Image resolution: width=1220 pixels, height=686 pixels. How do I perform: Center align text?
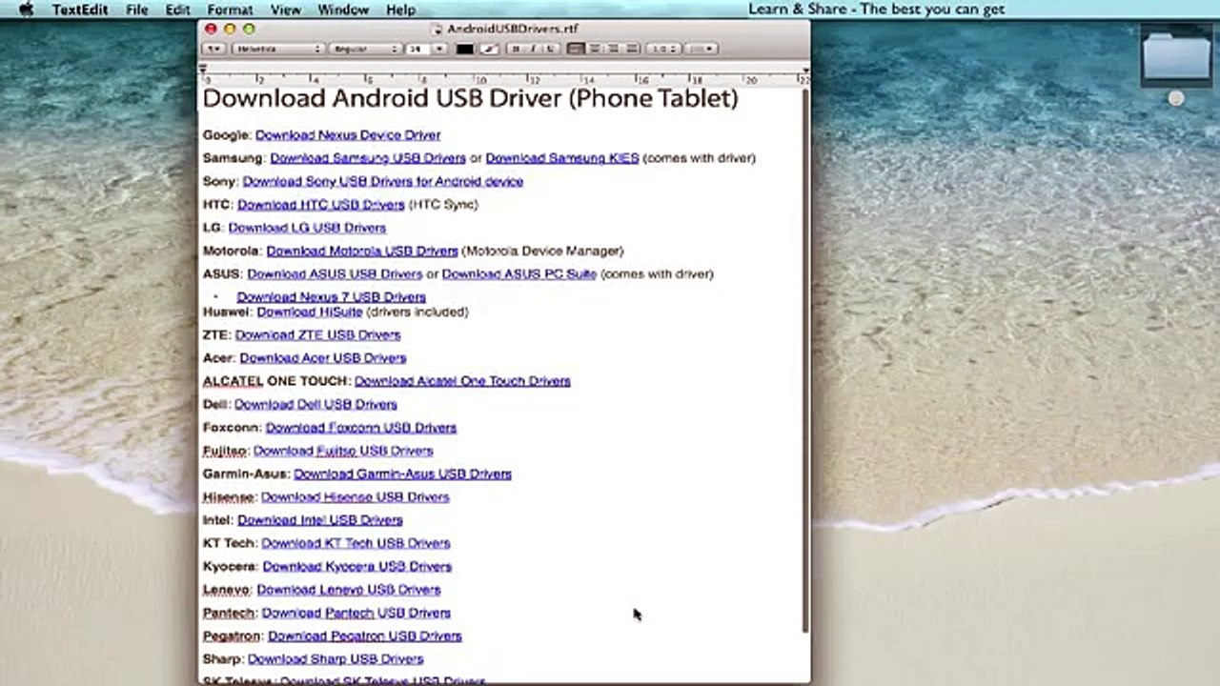pyautogui.click(x=595, y=49)
